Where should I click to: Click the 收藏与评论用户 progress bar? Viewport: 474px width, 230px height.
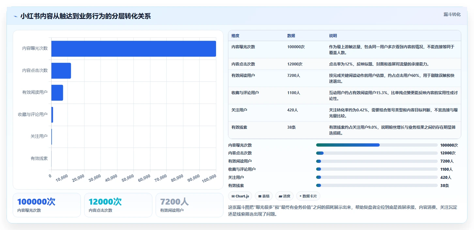[377, 169]
